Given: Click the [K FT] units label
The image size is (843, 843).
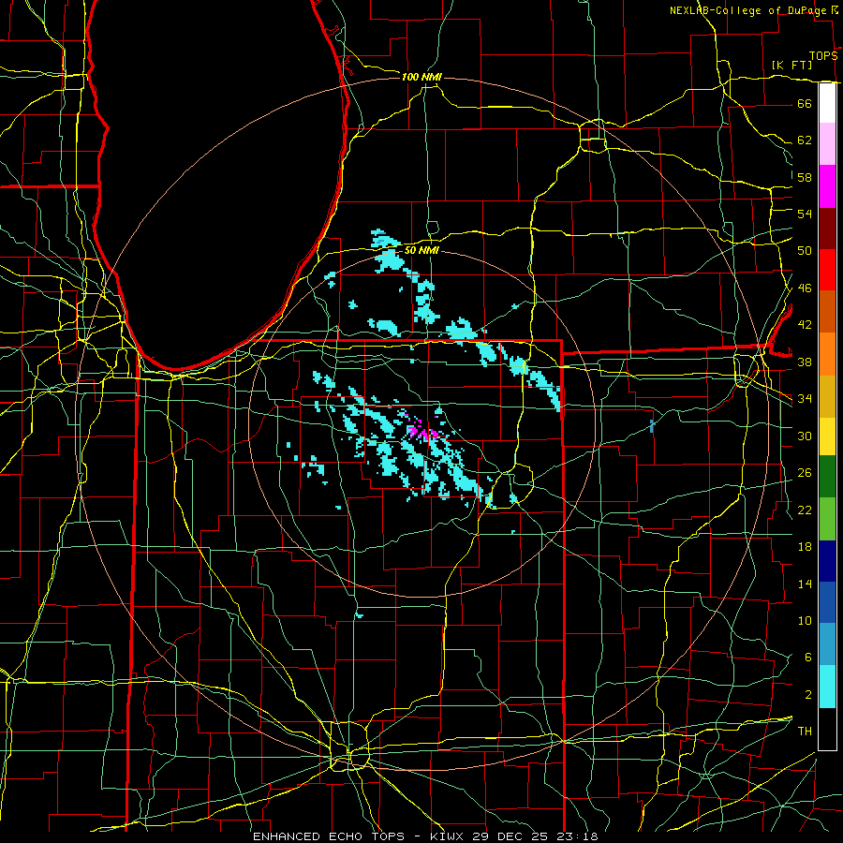Looking at the screenshot, I should [791, 66].
